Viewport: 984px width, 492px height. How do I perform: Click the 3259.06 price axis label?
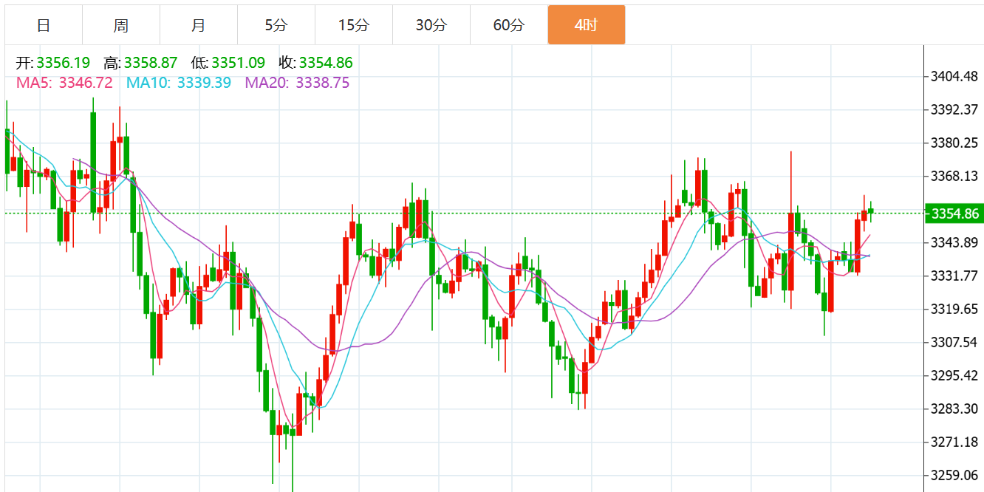[955, 476]
